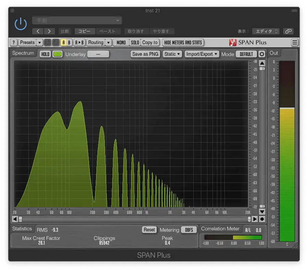Toggle the green spectrum enable button
This screenshot has width=308, height=271.
tap(57, 54)
